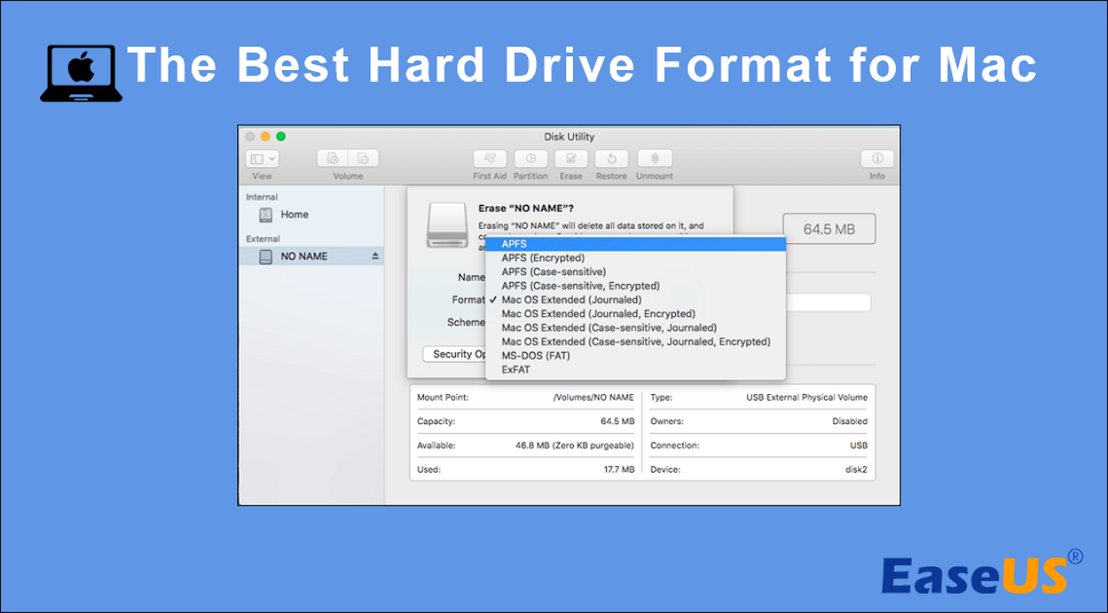This screenshot has width=1108, height=613.
Task: Select the Restore tool
Action: point(610,159)
